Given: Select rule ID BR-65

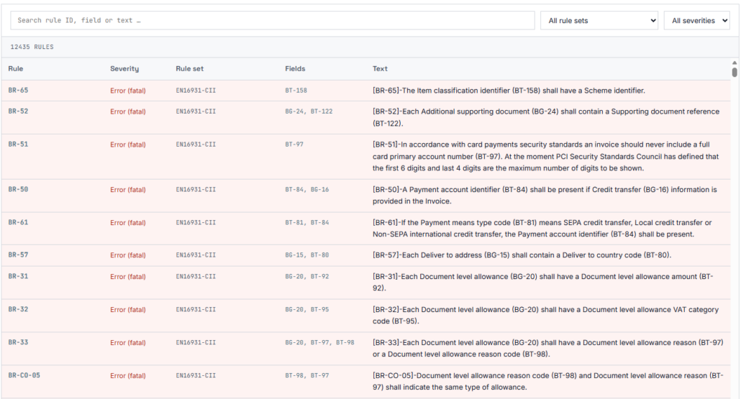Looking at the screenshot, I should pyautogui.click(x=18, y=90).
